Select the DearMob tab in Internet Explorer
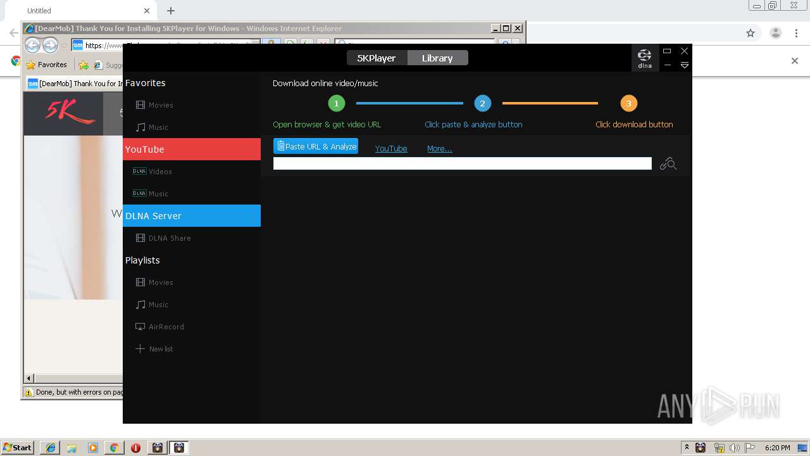 [75, 84]
